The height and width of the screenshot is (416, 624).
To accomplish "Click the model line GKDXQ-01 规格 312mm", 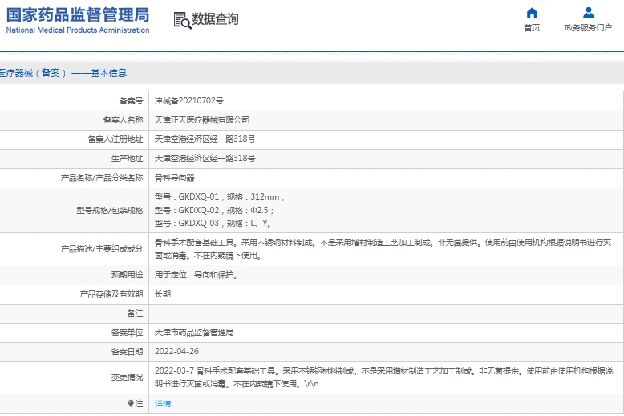I will pos(220,197).
